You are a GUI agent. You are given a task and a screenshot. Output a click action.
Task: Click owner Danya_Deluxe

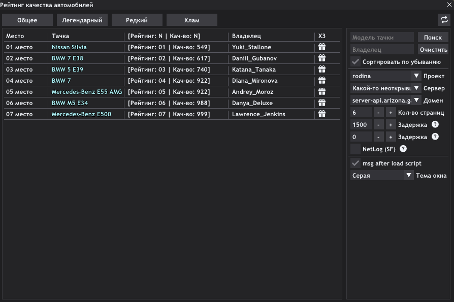[252, 103]
